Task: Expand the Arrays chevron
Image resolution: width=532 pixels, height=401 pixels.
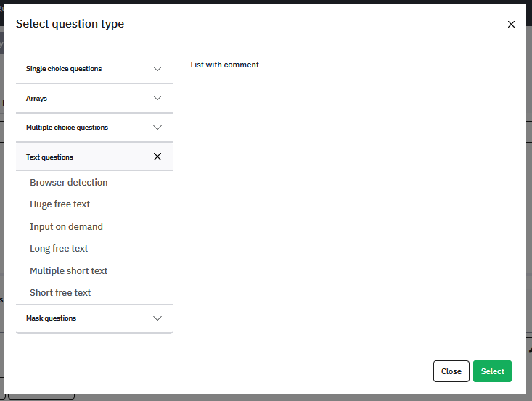Action: point(157,98)
